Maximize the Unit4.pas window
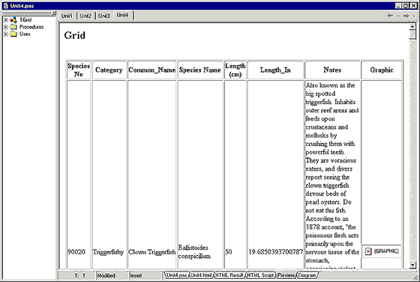Image resolution: width=420 pixels, height=282 pixels. [x=406, y=5]
